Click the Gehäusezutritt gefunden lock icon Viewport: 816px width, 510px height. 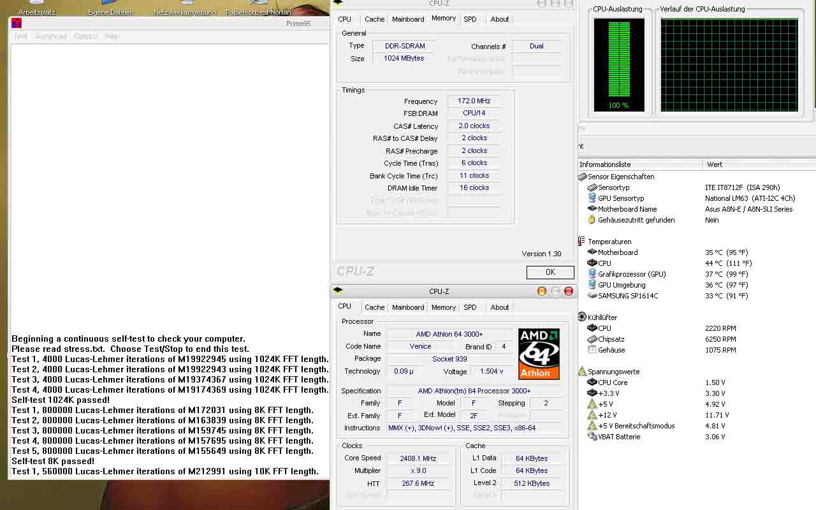pos(592,220)
